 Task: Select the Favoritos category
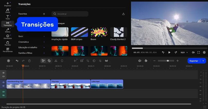pos(23,14)
